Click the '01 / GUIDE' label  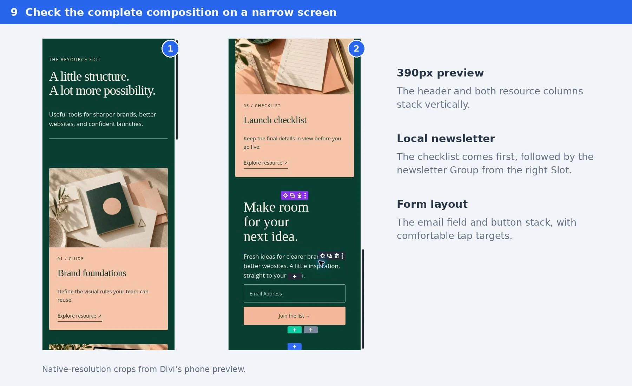point(71,259)
